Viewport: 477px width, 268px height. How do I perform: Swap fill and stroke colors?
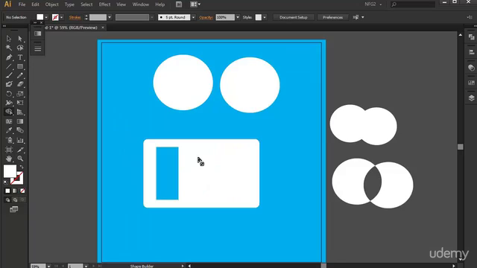pyautogui.click(x=22, y=167)
